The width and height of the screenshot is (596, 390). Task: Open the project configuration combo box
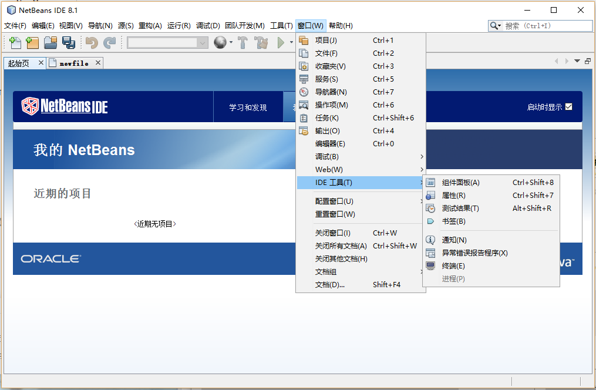[x=167, y=42]
